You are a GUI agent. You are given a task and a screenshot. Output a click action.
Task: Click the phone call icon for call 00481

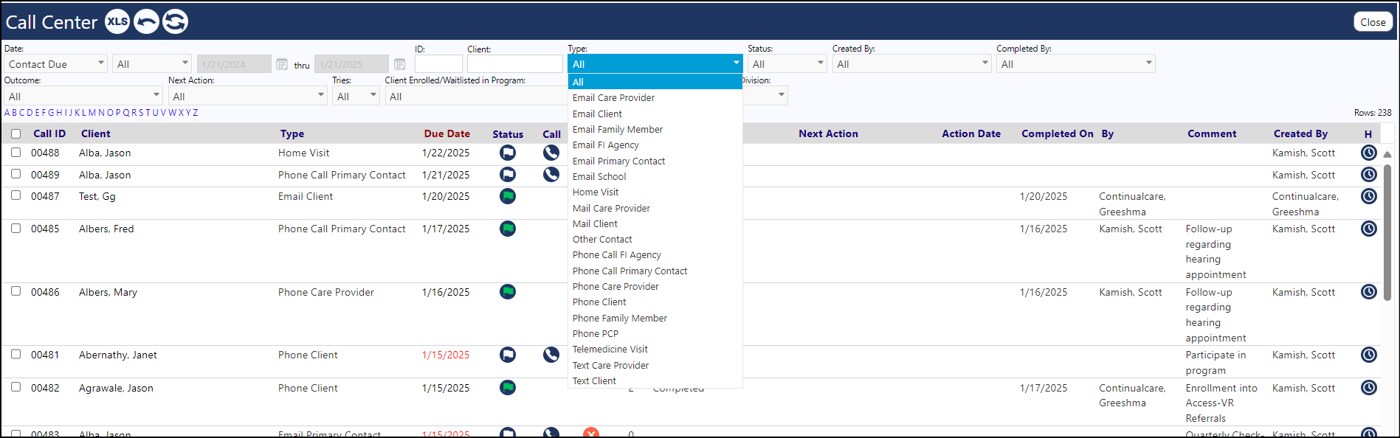click(551, 355)
